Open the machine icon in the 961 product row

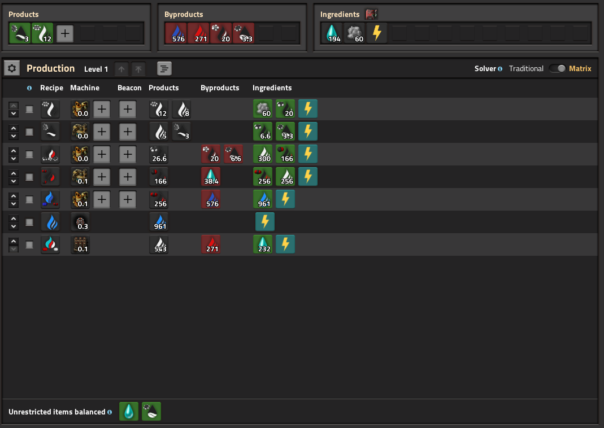(x=80, y=222)
